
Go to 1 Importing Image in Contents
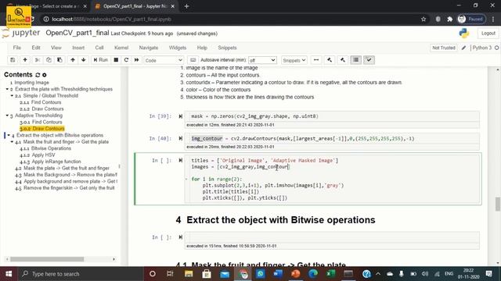(29, 83)
